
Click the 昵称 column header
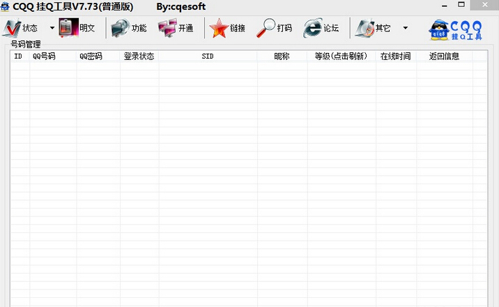pos(282,57)
